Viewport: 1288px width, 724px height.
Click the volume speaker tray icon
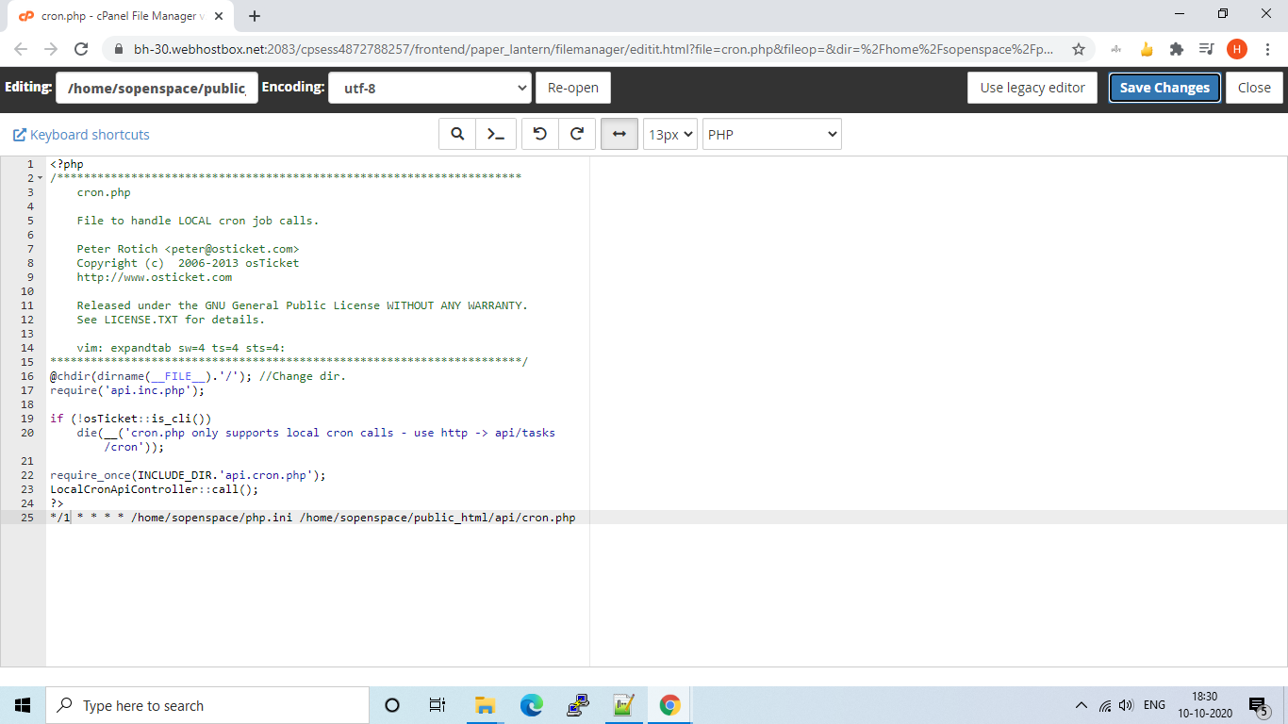coord(1126,705)
